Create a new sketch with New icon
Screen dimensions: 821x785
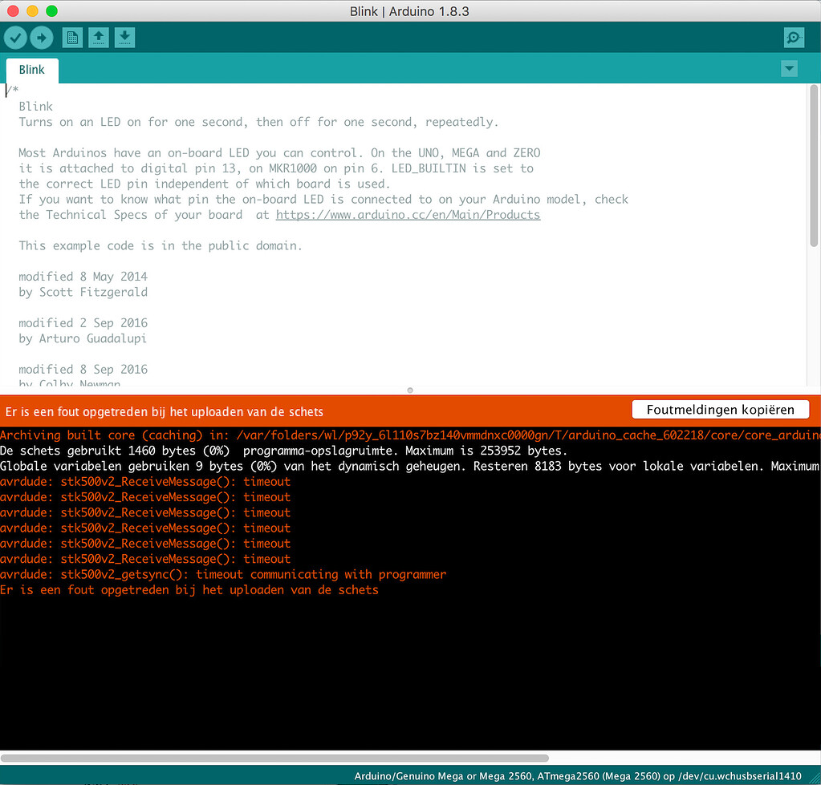[72, 38]
